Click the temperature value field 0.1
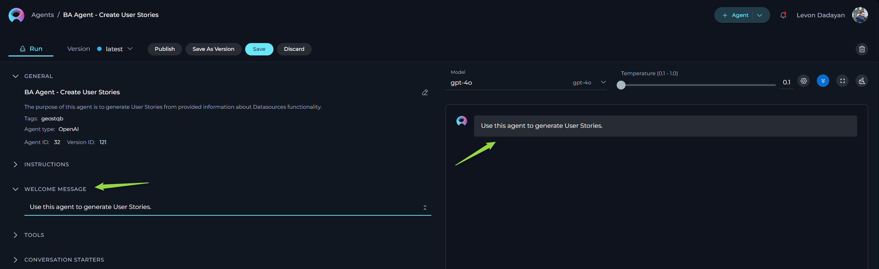879x269 pixels. 786,82
